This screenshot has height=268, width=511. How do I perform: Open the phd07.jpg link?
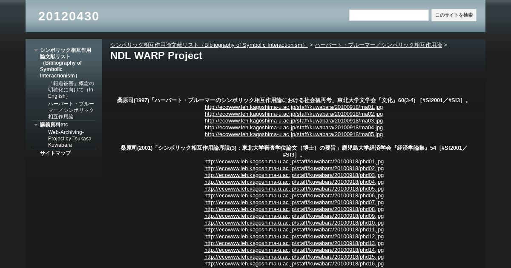[x=294, y=202]
